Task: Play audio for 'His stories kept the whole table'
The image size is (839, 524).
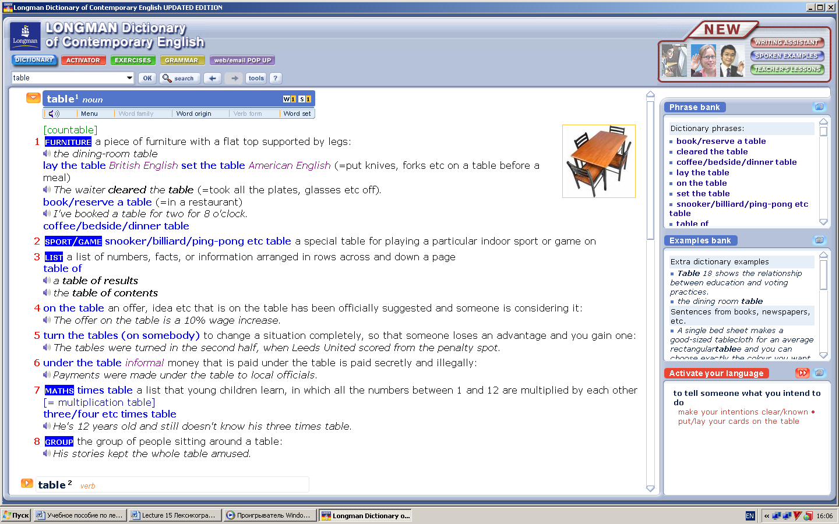Action: point(47,454)
